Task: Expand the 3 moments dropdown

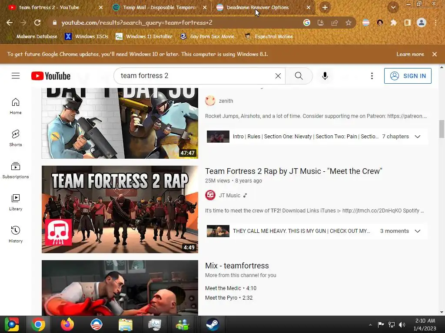Action: tap(418, 231)
